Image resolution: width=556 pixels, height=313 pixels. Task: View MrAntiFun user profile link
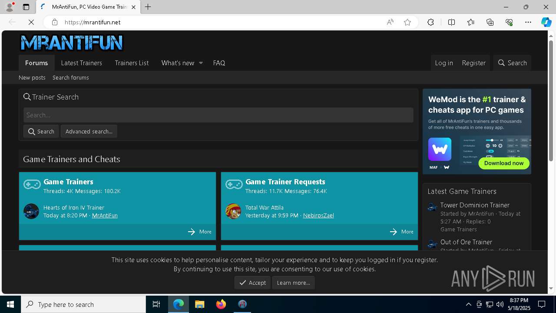(105, 215)
